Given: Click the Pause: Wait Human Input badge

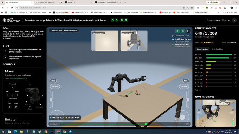Looking at the screenshot, I should click(64, 31).
